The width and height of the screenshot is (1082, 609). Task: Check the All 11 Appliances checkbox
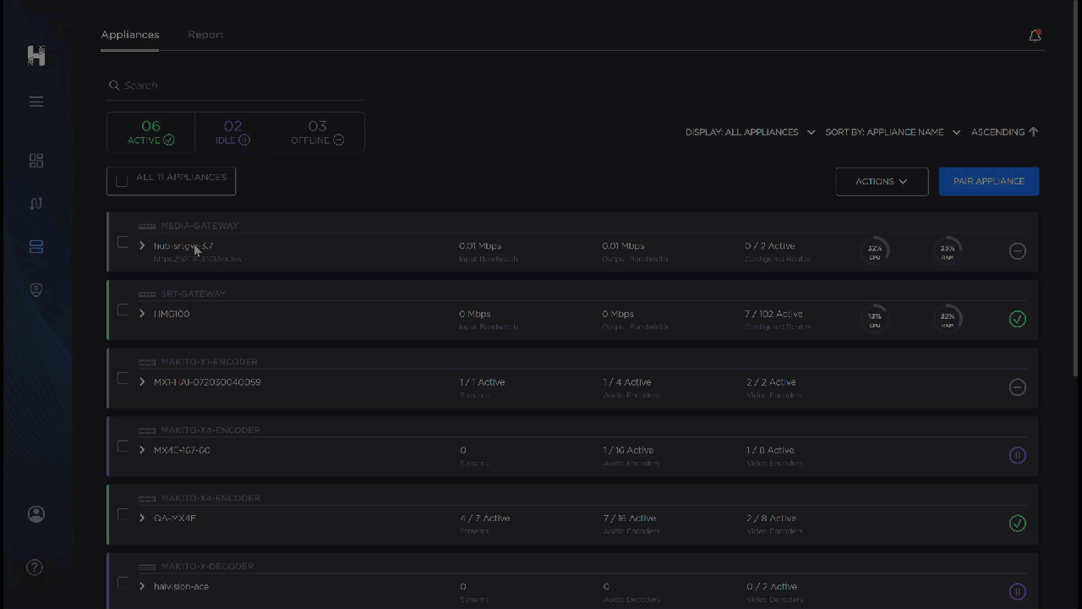click(122, 181)
